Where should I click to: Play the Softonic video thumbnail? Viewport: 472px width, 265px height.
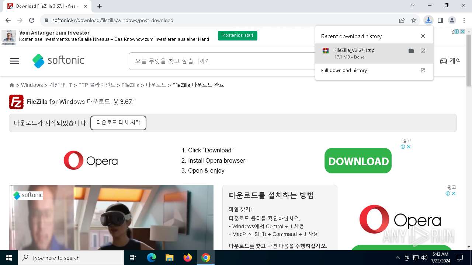tap(111, 218)
